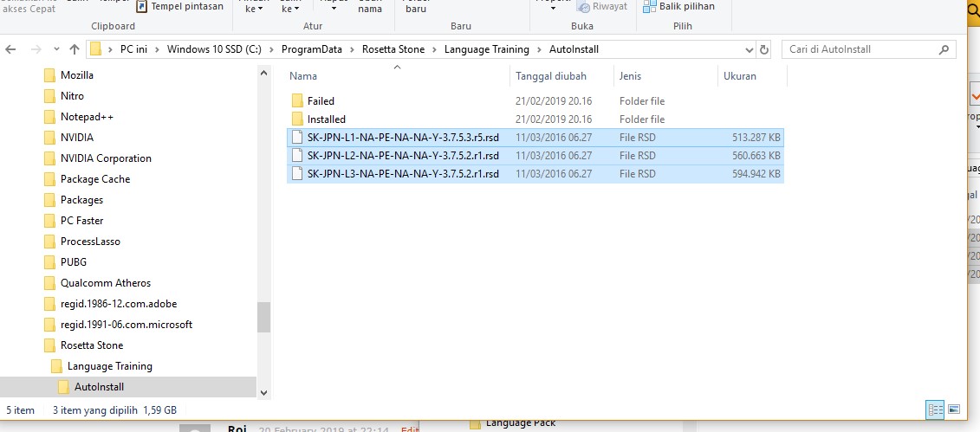Screen dimensions: 980x432
Task: Open chevron after ProgramData breadcrumb
Action: (353, 50)
